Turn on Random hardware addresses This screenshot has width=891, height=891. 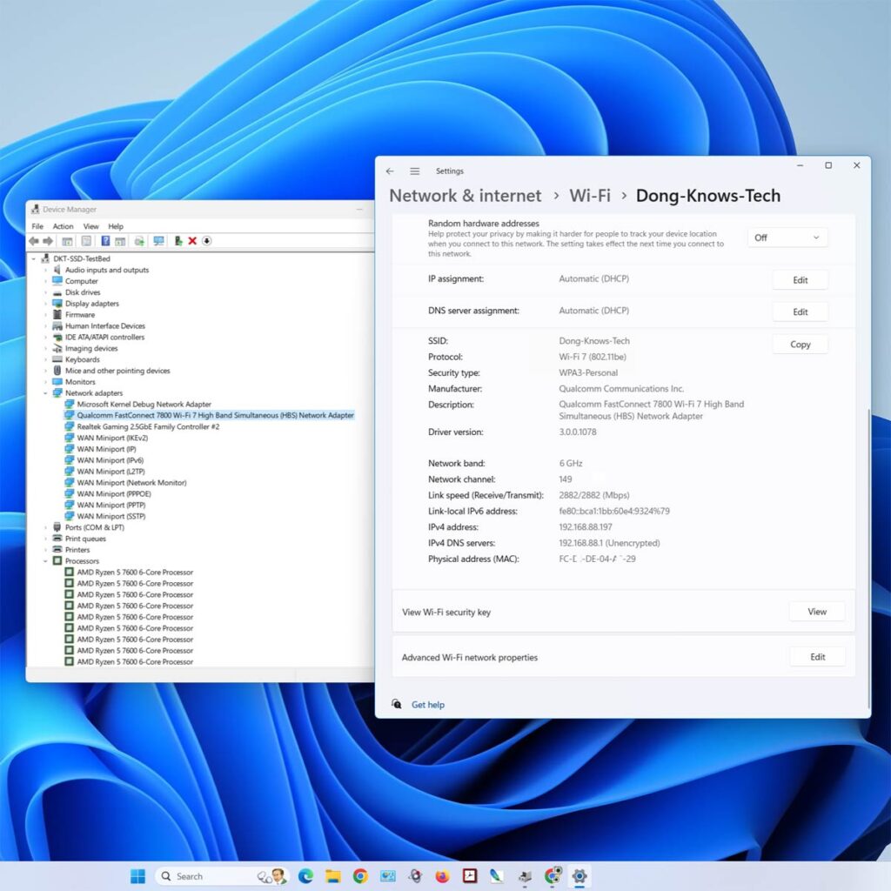[x=786, y=237]
